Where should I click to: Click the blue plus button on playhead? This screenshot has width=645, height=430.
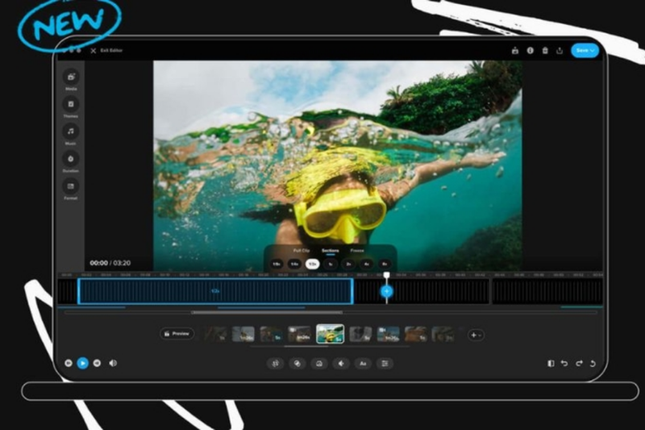386,291
